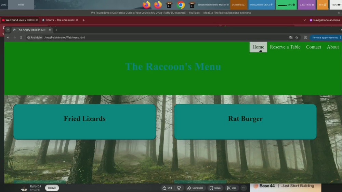This screenshot has width=342, height=192.
Task: Open Chrome three-dot menu beside Termina aggiornamento
Action: 340,38
